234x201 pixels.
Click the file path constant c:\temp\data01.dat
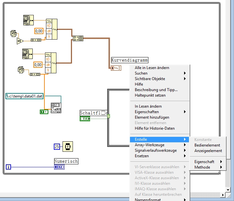25,96
